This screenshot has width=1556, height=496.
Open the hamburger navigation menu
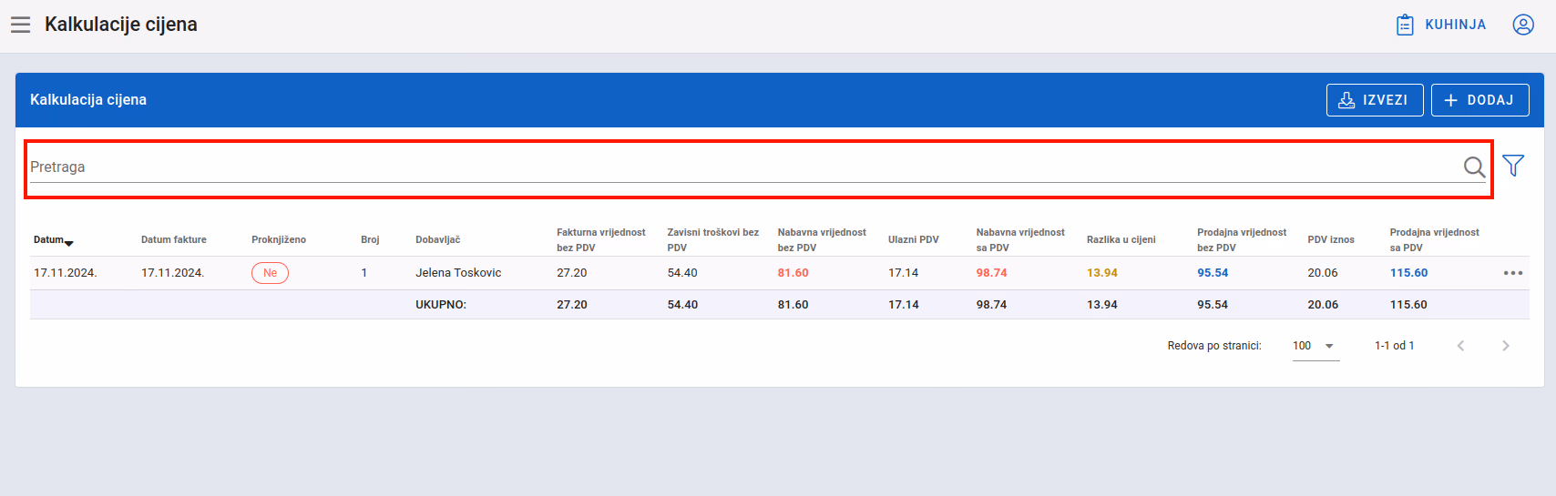click(x=20, y=25)
